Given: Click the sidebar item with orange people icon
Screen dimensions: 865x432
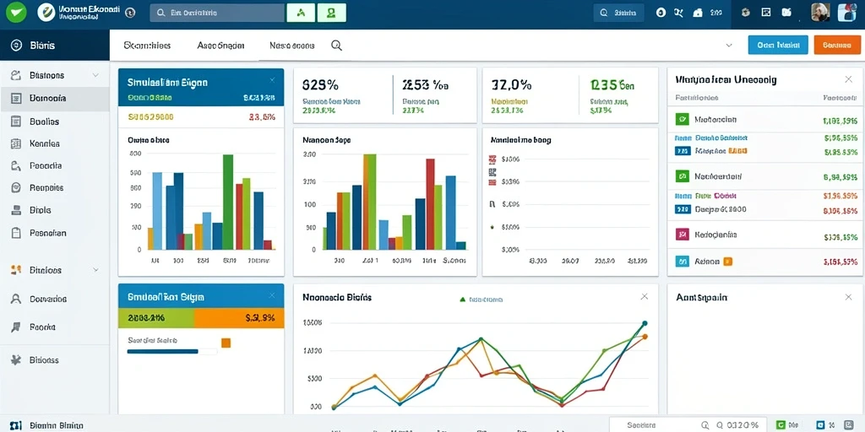Looking at the screenshot, I should coord(55,271).
